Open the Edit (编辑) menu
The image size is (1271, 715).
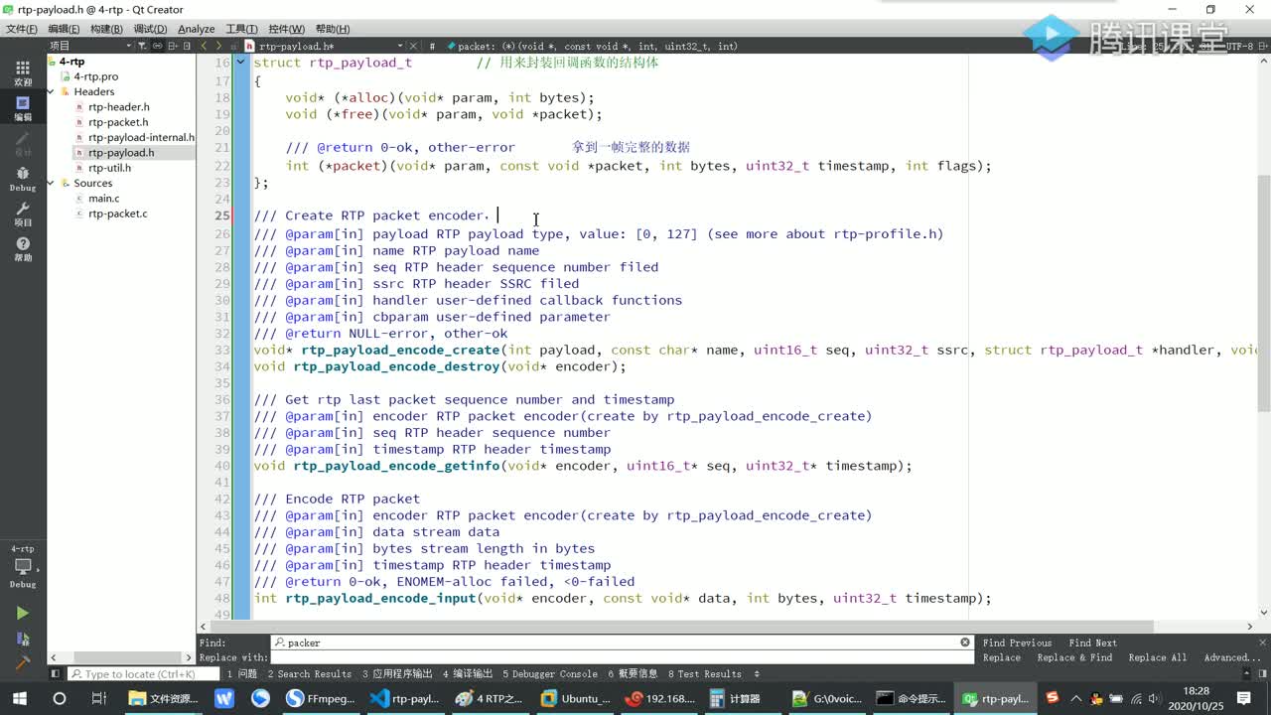(64, 29)
